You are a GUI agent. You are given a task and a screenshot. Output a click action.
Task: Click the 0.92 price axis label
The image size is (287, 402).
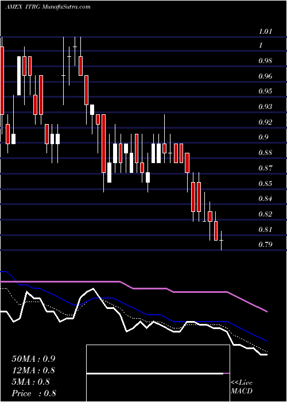265,122
